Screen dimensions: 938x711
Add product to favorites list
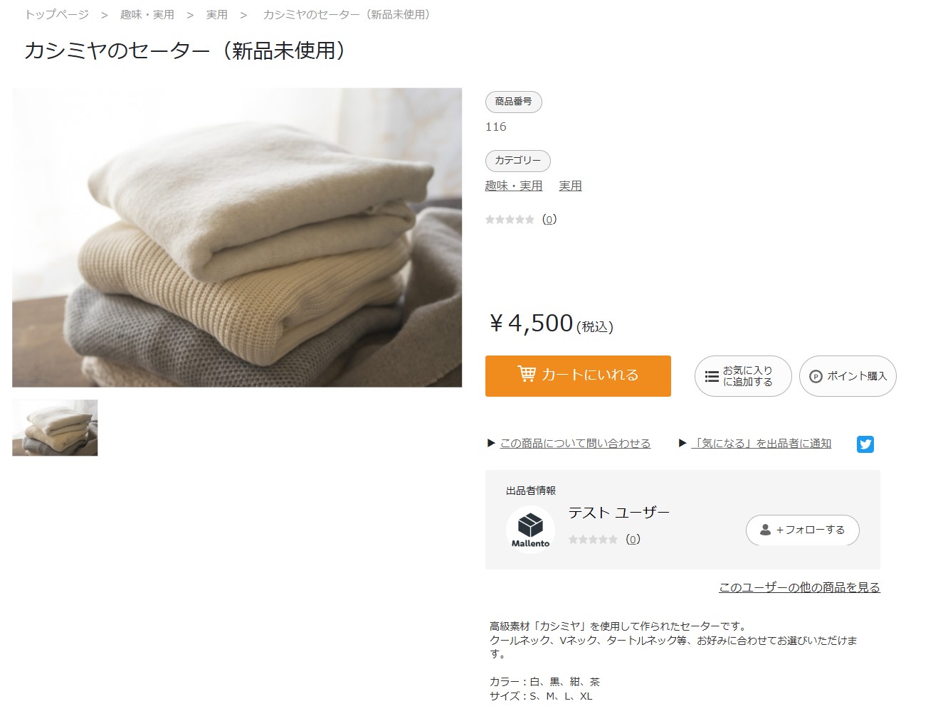coord(742,376)
